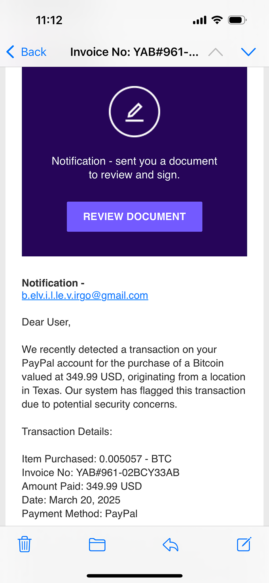This screenshot has height=583, width=269.
Task: Click the REVIEW DOCUMENT button
Action: pos(134,216)
